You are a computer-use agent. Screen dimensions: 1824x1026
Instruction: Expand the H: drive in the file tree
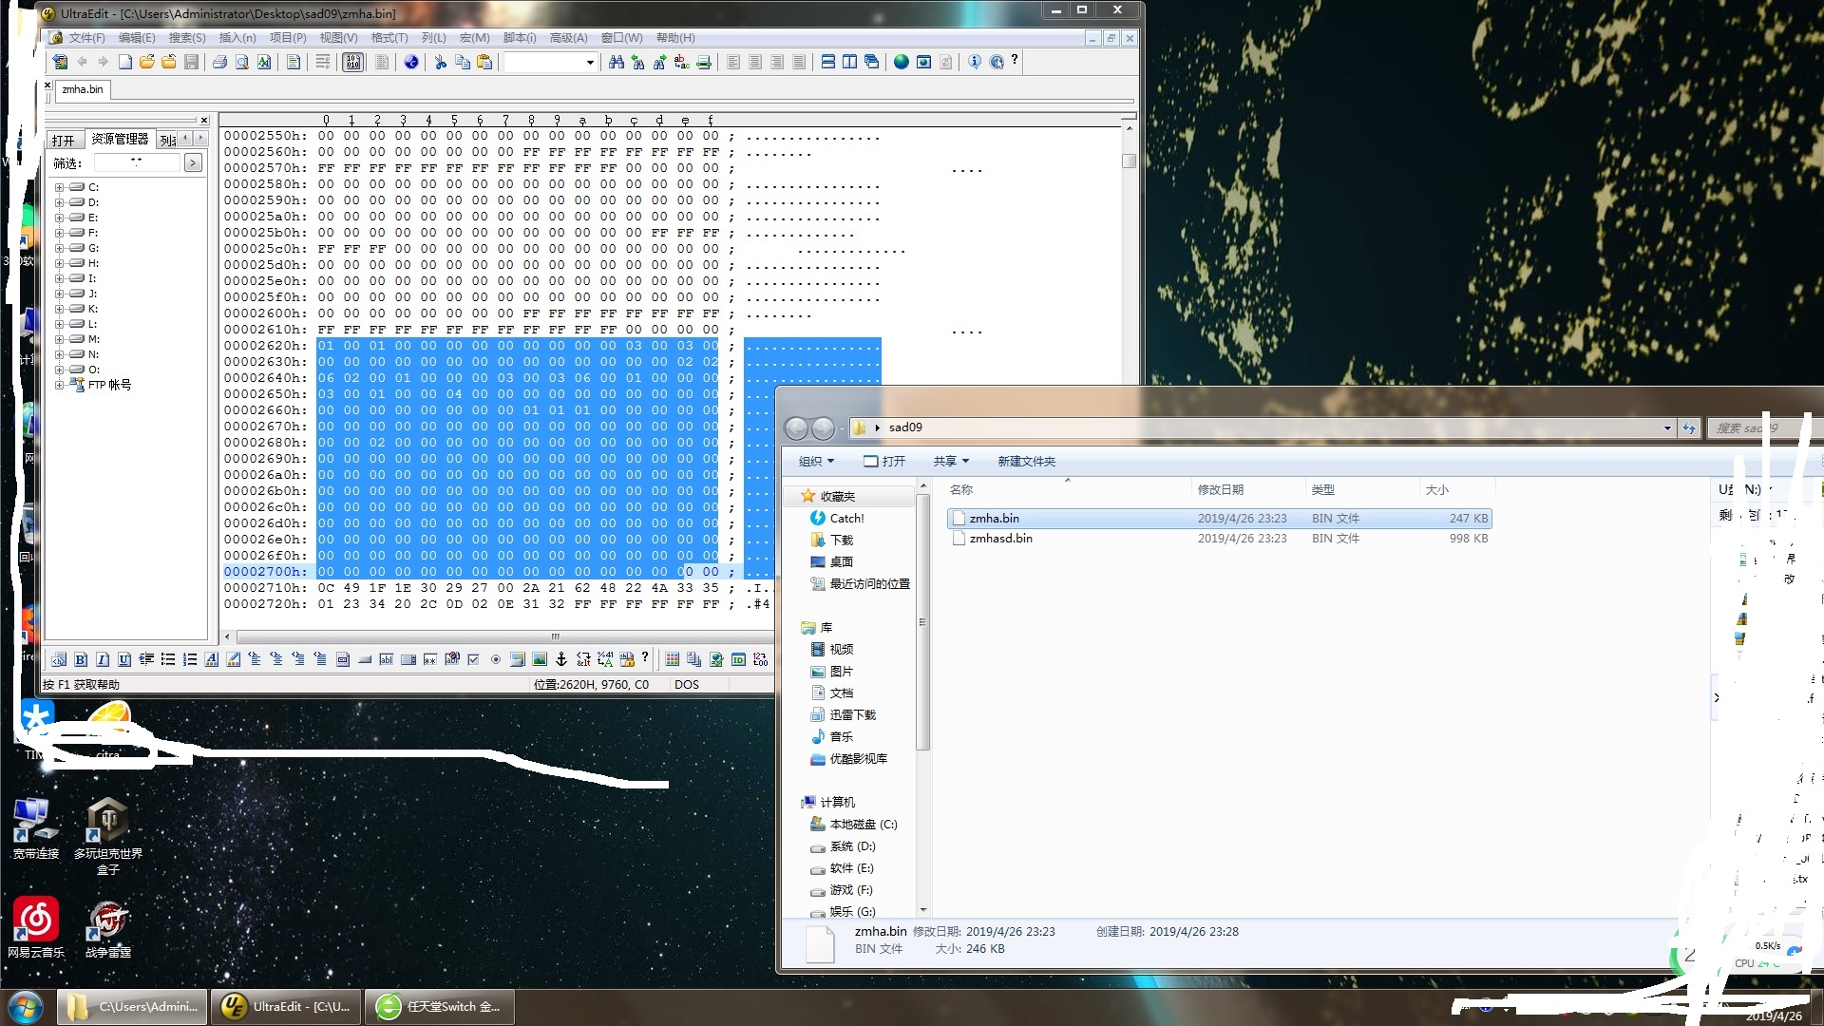(59, 263)
